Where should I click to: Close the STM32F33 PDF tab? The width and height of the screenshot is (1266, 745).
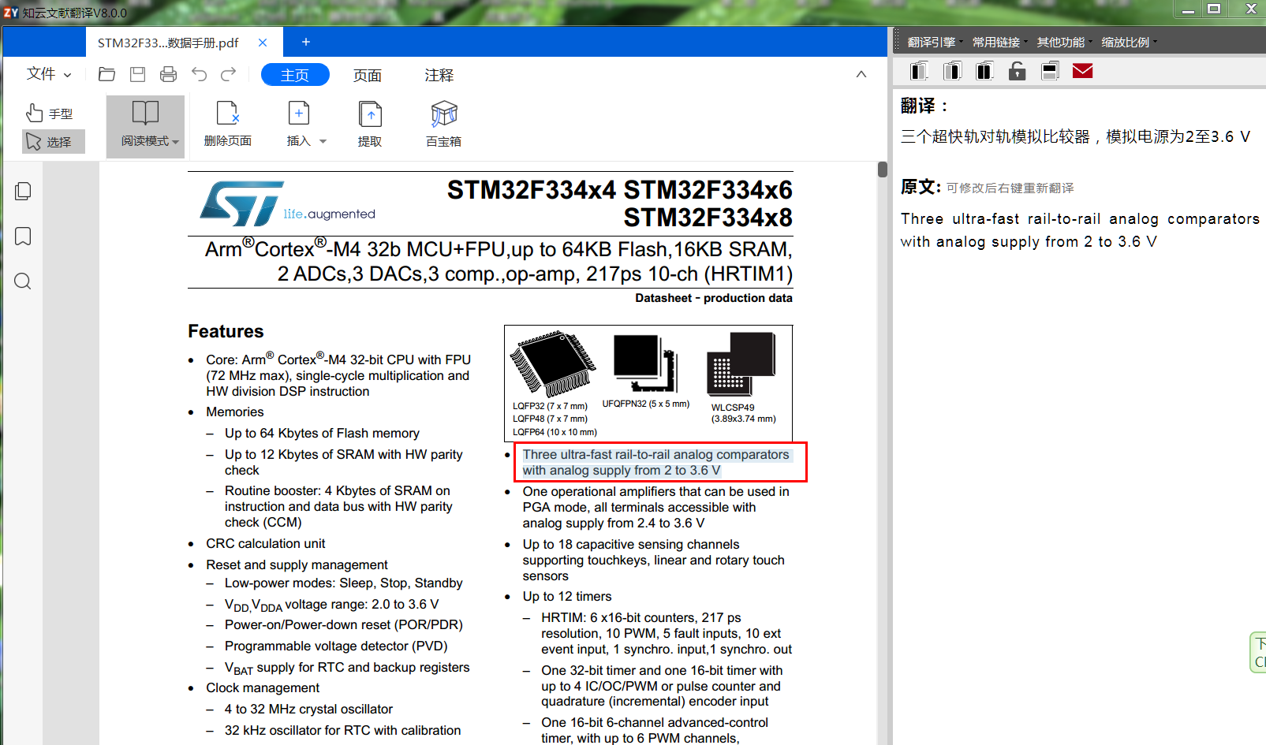[x=263, y=43]
